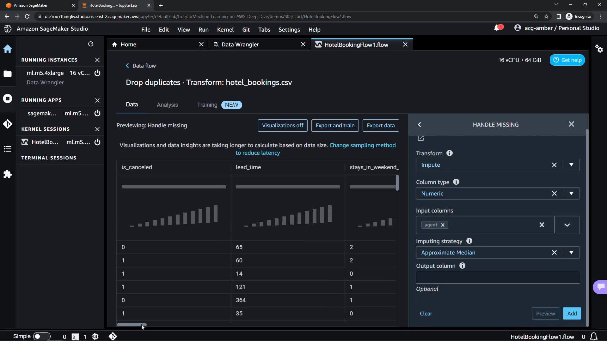Follow the Change sampling method link
This screenshot has height=341, width=607.
pyautogui.click(x=362, y=145)
